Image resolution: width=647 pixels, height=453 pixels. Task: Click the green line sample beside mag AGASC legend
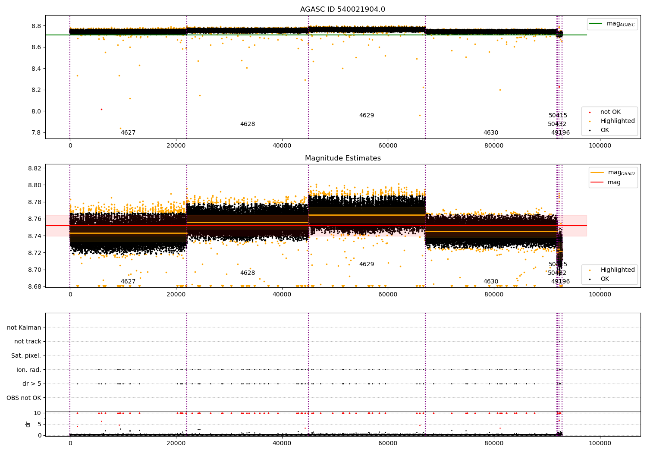(x=596, y=24)
